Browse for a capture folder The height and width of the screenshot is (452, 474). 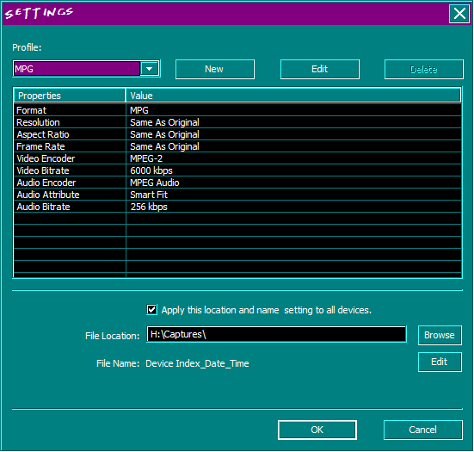(x=440, y=335)
